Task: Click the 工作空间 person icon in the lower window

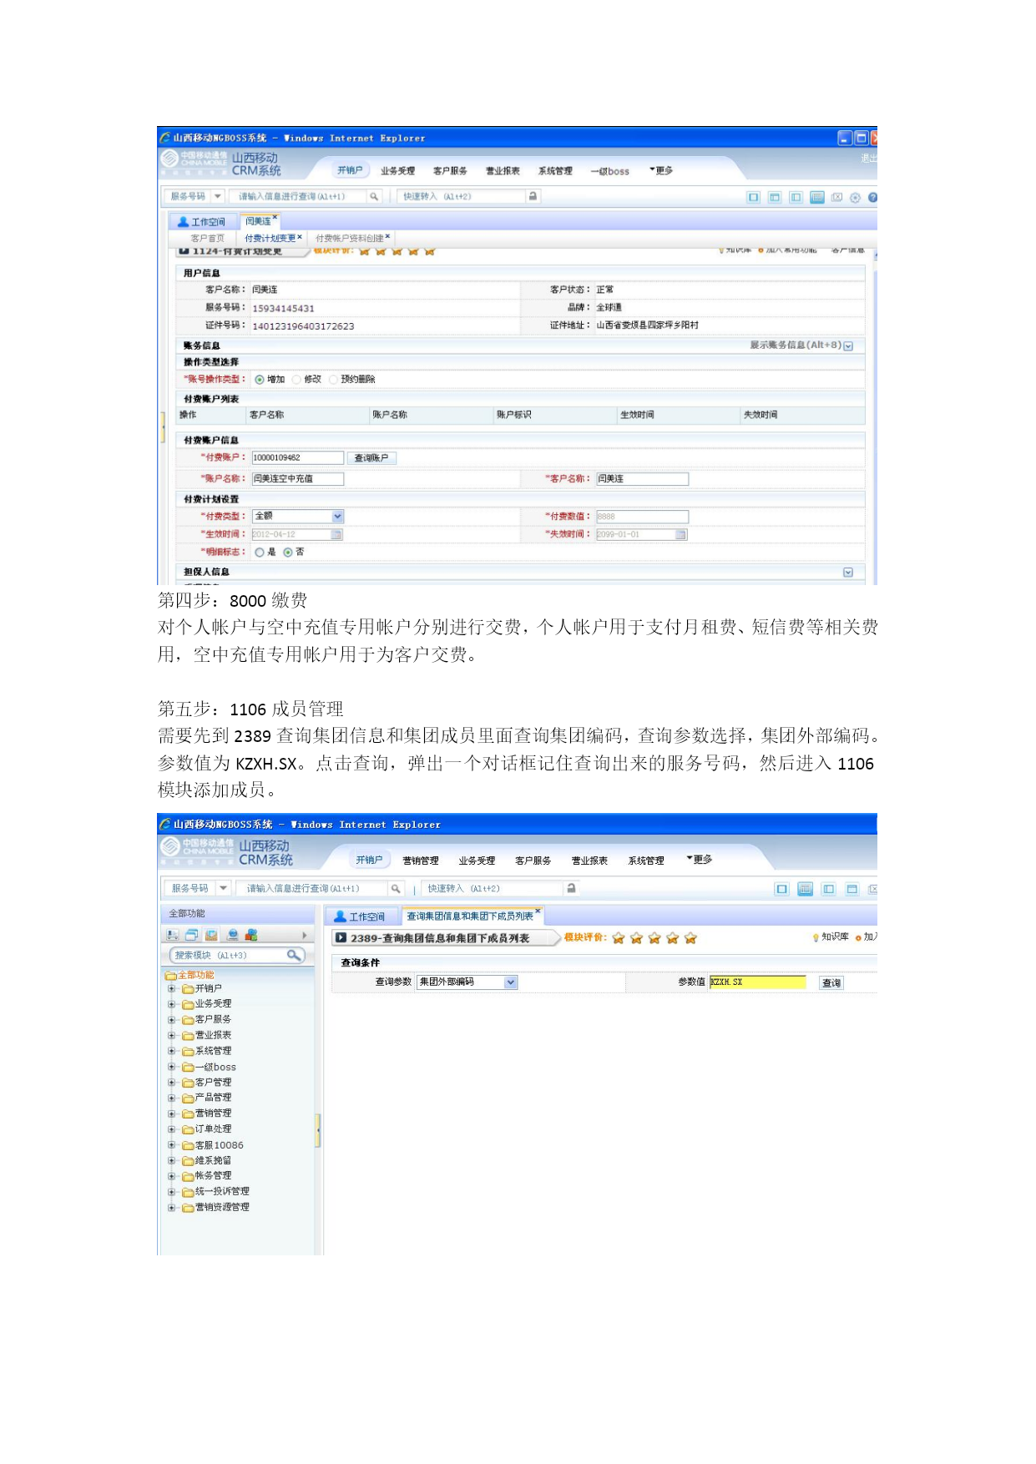Action: point(340,916)
